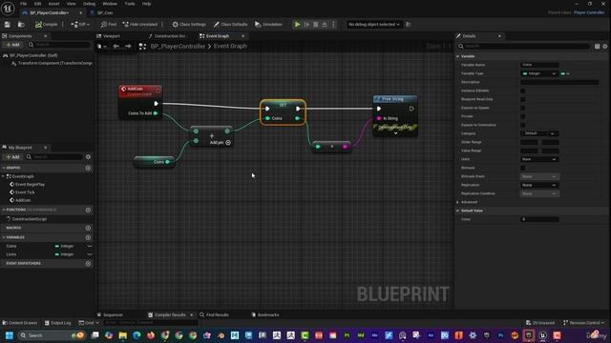
Task: Select the Transform Component row
Action: (52, 63)
